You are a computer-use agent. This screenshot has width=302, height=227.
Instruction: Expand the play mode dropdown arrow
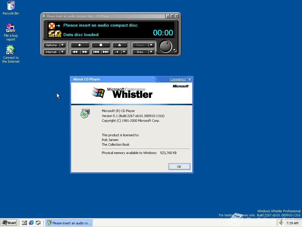124,52
